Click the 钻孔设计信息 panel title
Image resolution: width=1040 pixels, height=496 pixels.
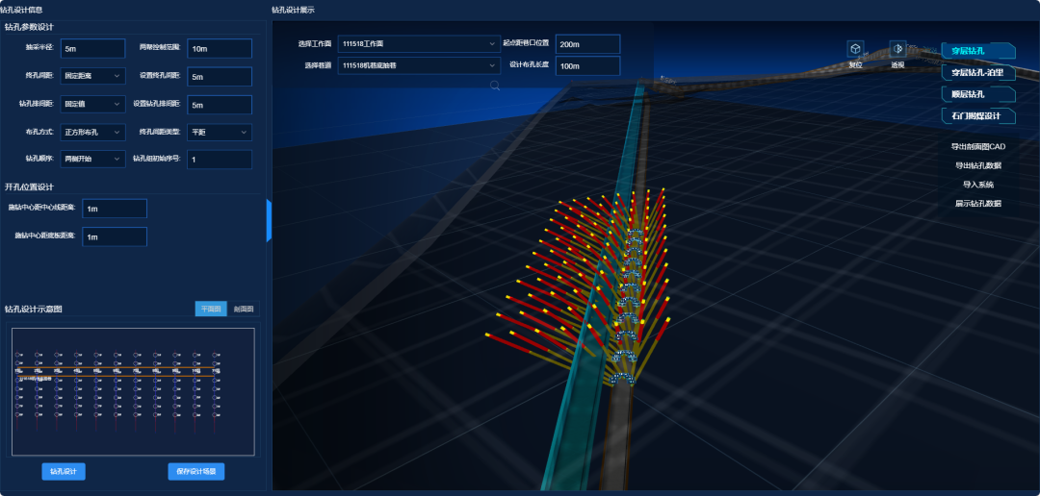click(x=21, y=10)
